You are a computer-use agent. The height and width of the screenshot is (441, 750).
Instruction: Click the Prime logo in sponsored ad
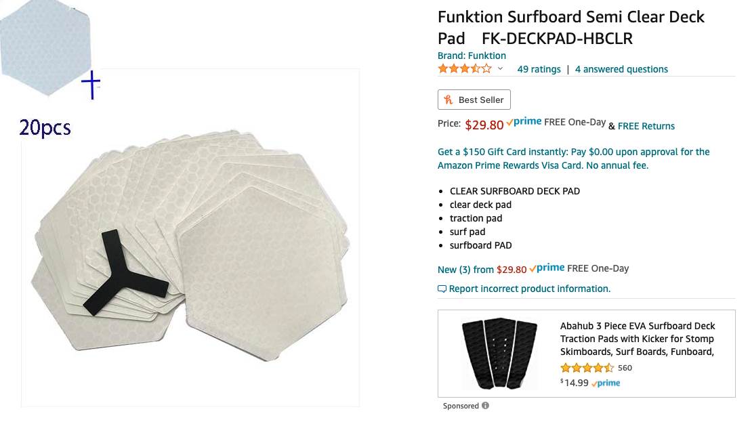[606, 383]
